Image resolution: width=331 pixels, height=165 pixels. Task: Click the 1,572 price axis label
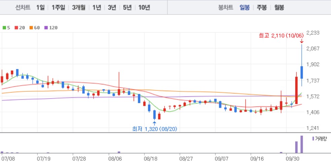pos(312,96)
